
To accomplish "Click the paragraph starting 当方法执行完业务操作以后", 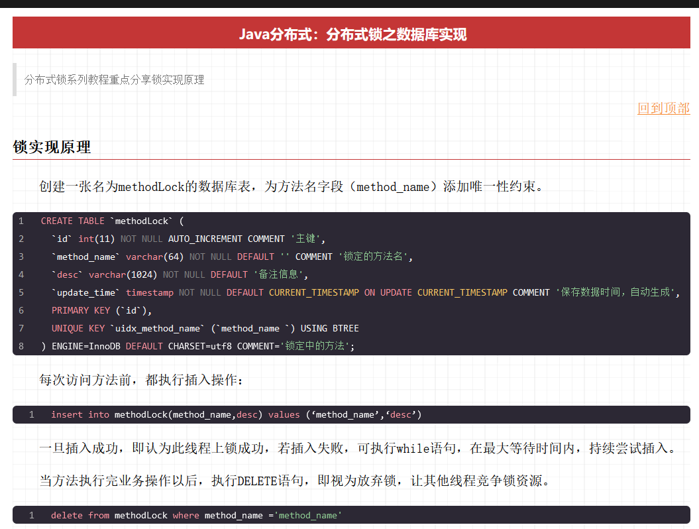I will point(295,481).
